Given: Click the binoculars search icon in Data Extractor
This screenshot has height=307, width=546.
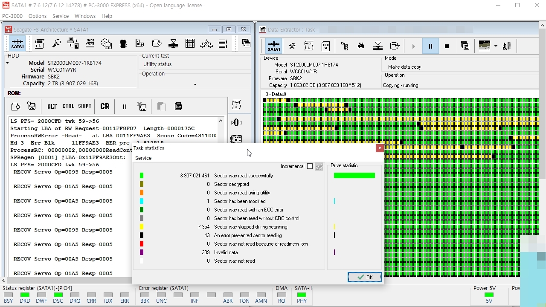Looking at the screenshot, I should 361,46.
